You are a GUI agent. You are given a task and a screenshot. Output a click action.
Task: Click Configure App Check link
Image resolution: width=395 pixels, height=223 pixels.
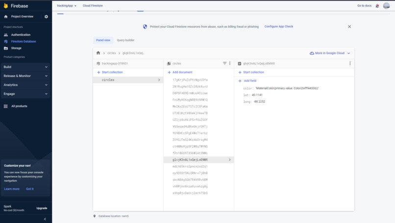click(279, 26)
